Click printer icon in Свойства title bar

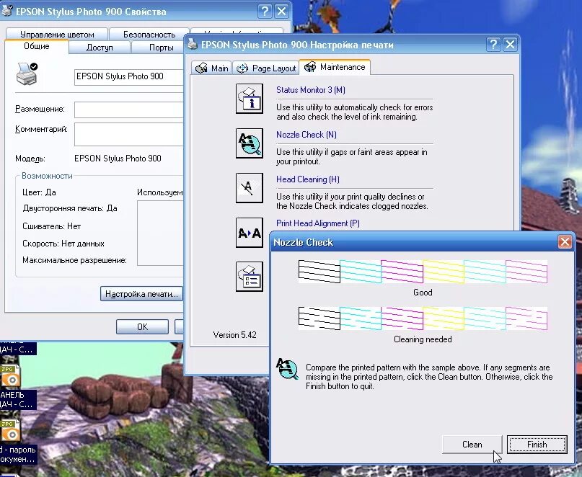coord(6,11)
